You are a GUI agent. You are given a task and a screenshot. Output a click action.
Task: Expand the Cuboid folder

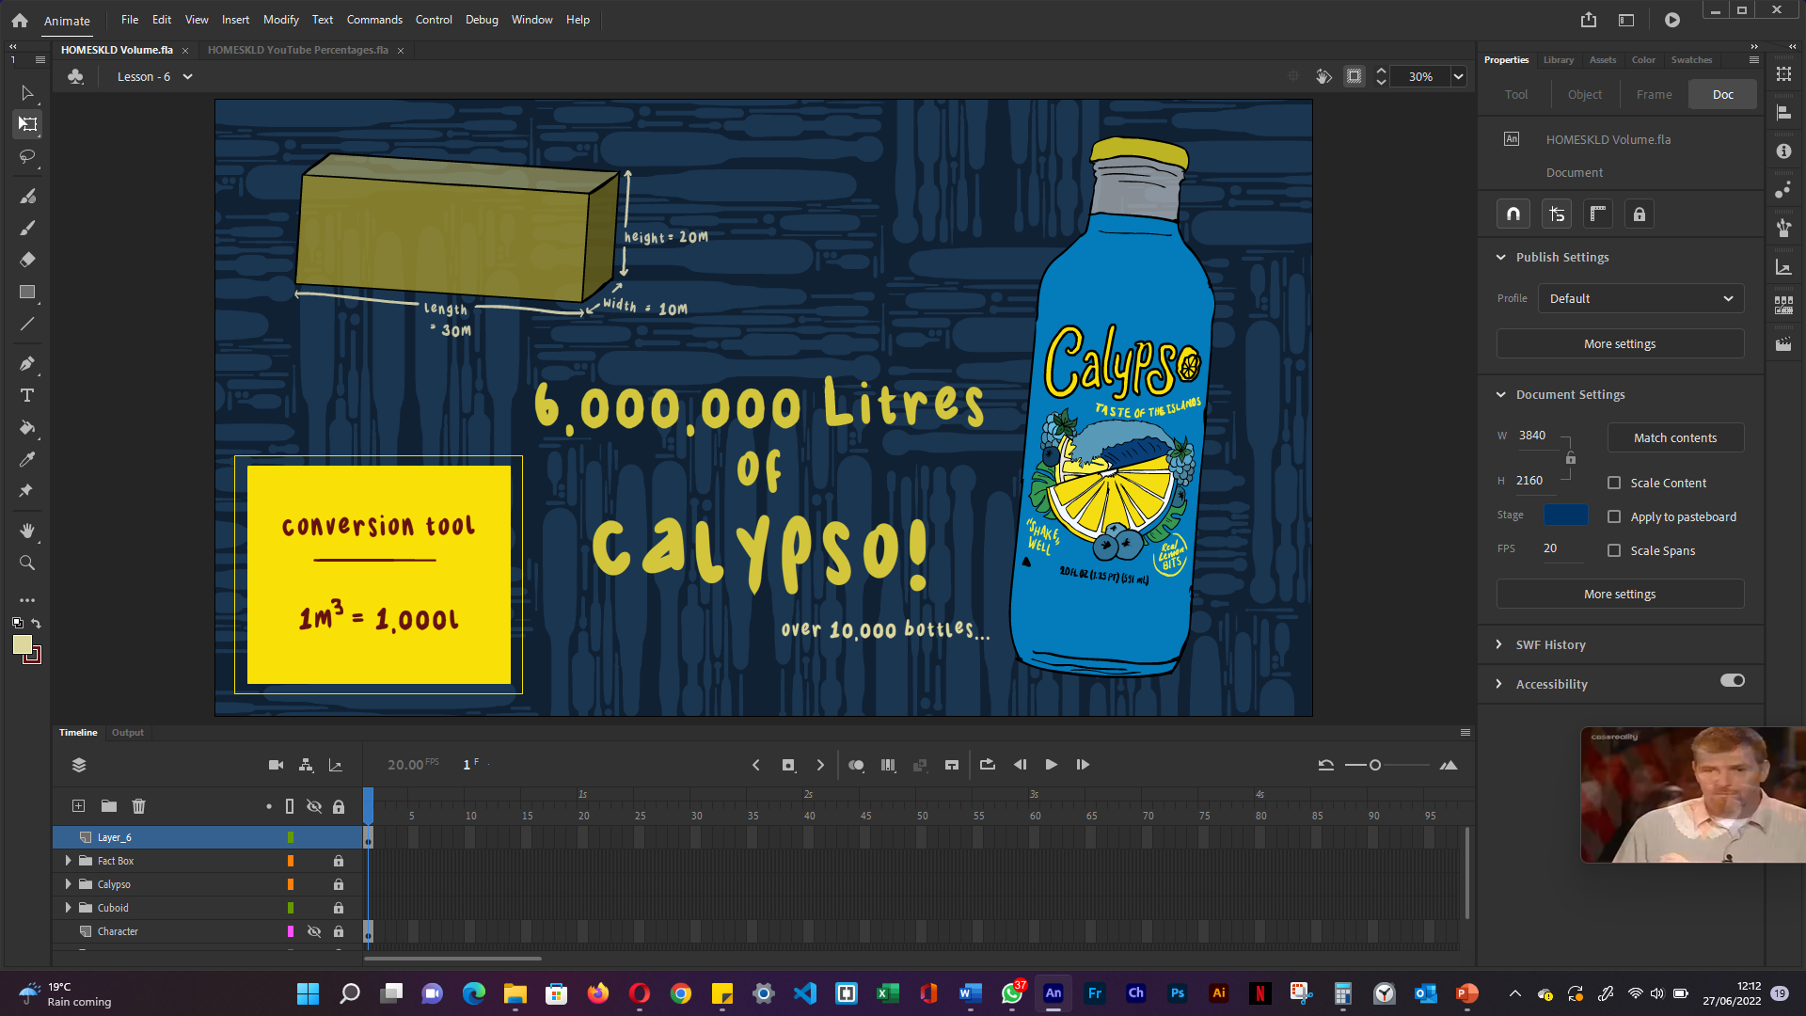pos(68,908)
